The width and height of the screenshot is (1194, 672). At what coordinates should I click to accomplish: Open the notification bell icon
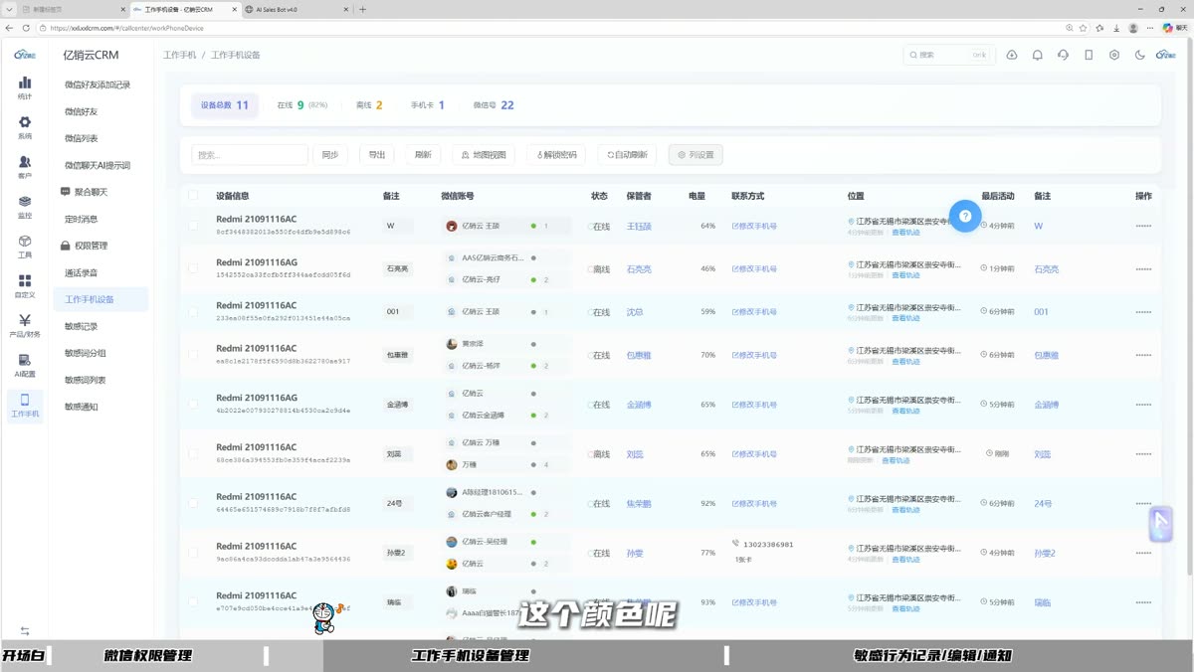coord(1037,55)
